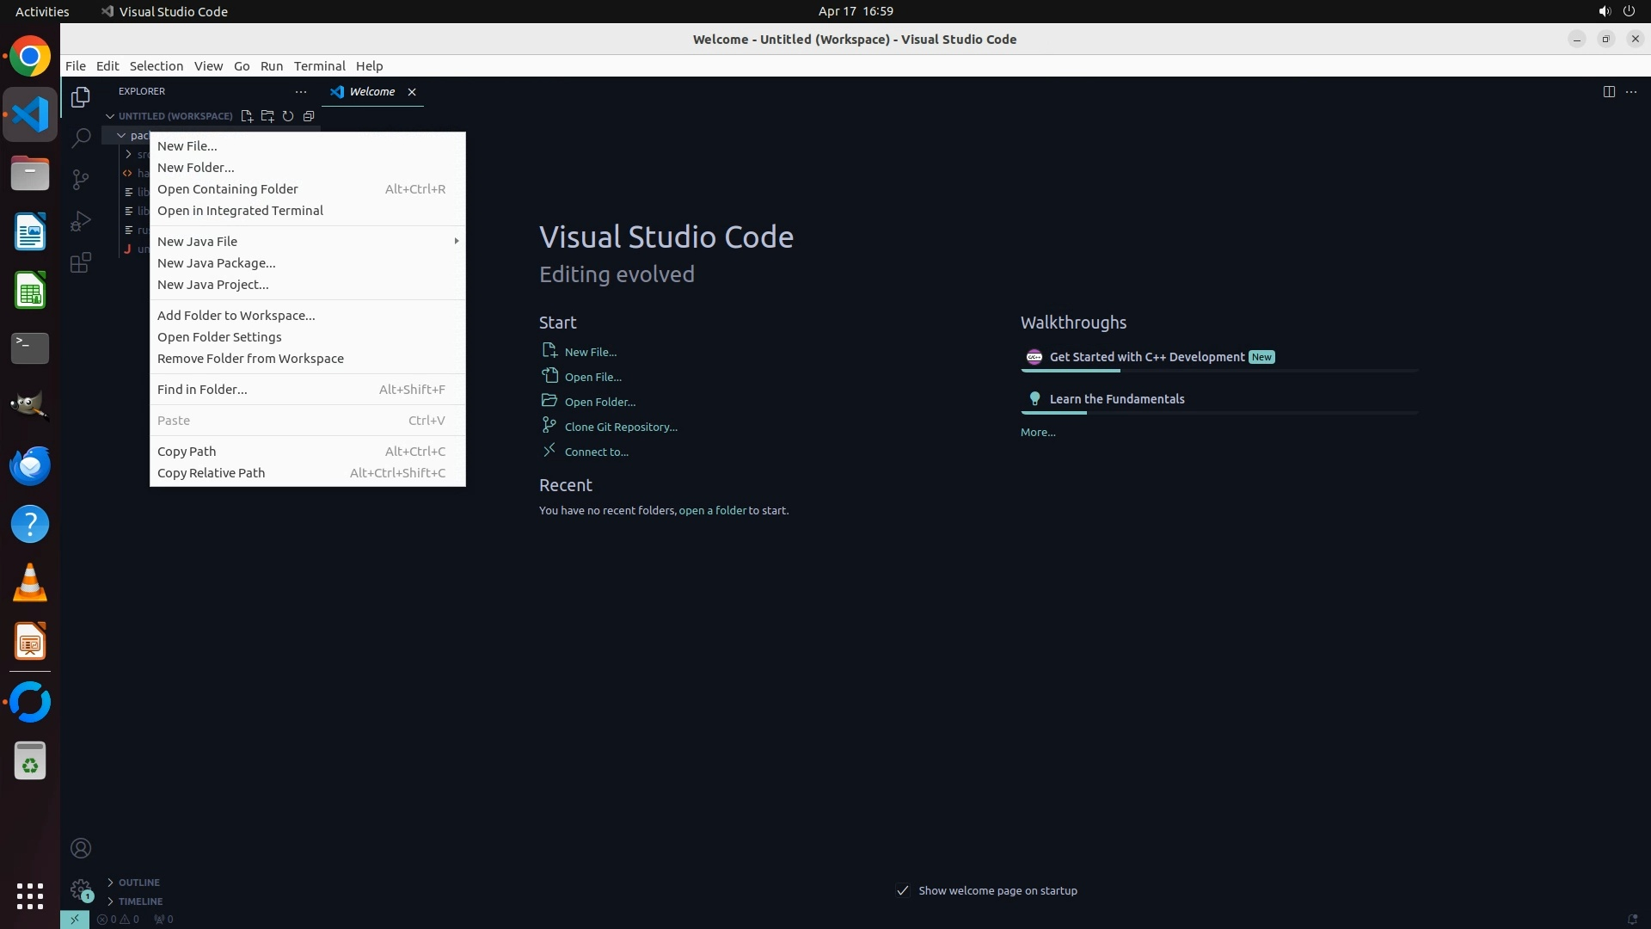Expand the Outline section

click(138, 883)
